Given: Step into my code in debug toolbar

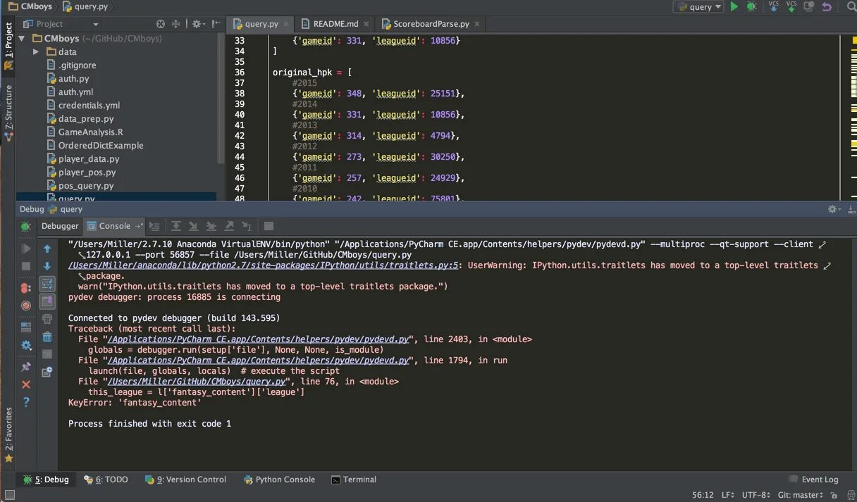Looking at the screenshot, I should 211,226.
